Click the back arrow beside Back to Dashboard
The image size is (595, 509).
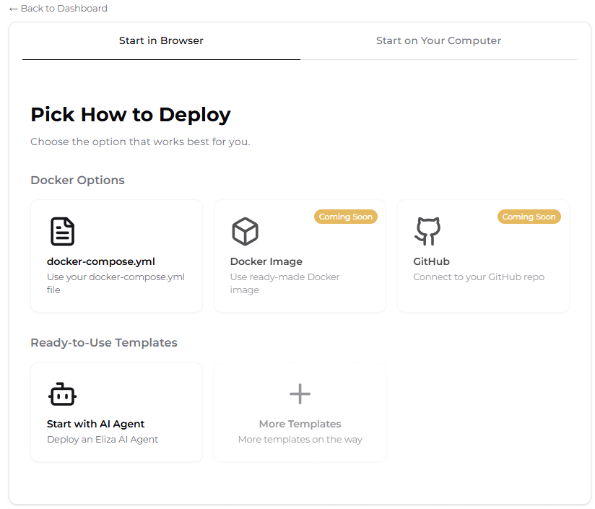pyautogui.click(x=14, y=9)
